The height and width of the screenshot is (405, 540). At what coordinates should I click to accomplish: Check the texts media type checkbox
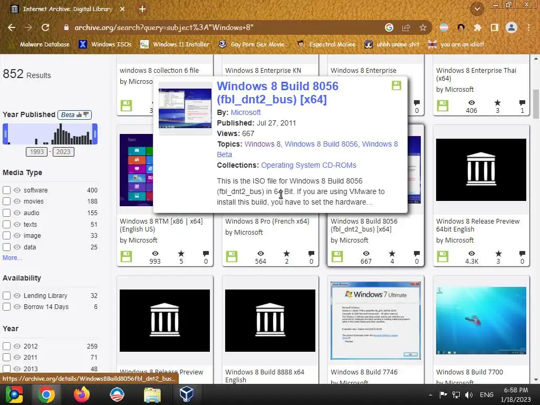[6, 224]
